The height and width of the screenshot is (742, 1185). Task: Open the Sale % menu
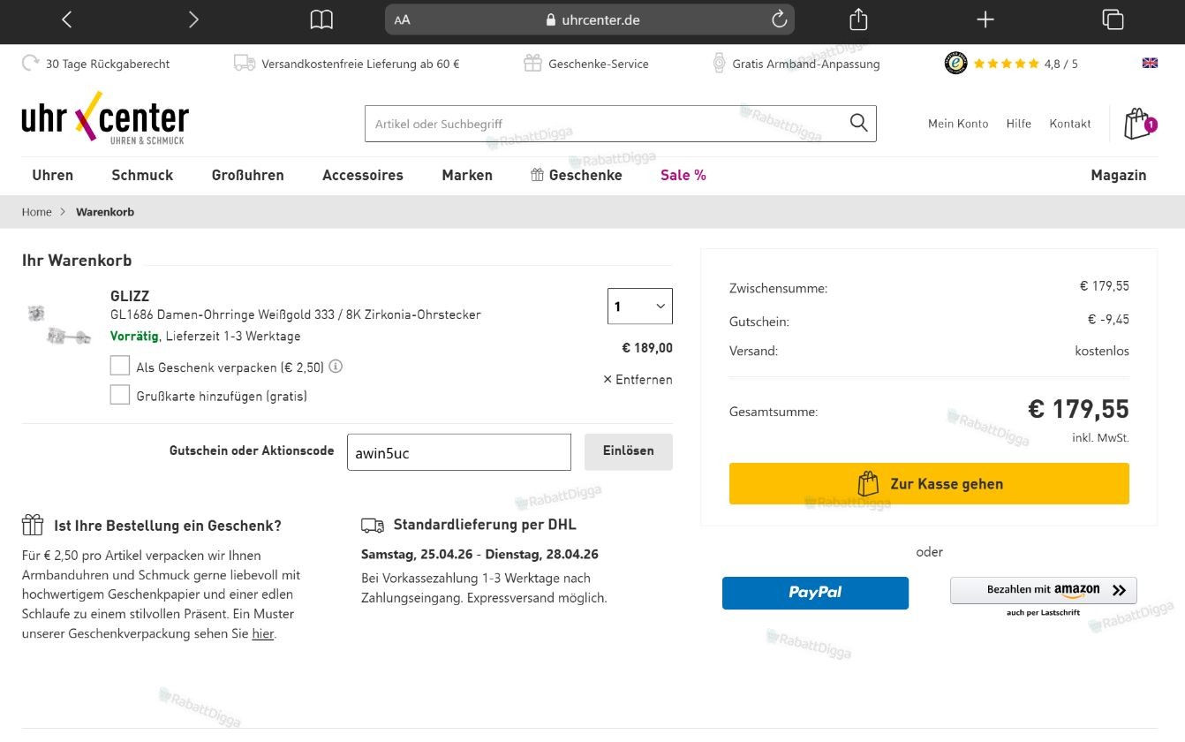(x=683, y=175)
